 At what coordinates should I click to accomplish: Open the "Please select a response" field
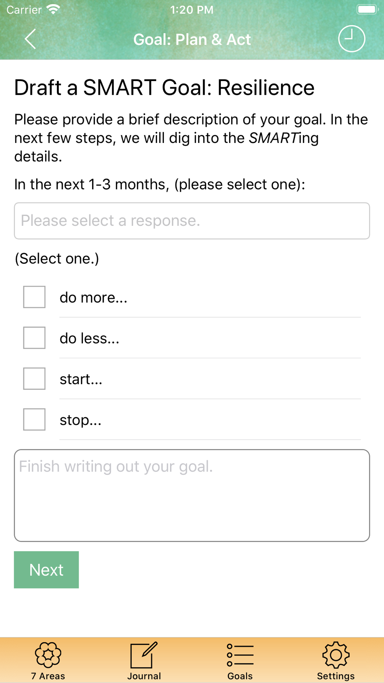coord(192,221)
